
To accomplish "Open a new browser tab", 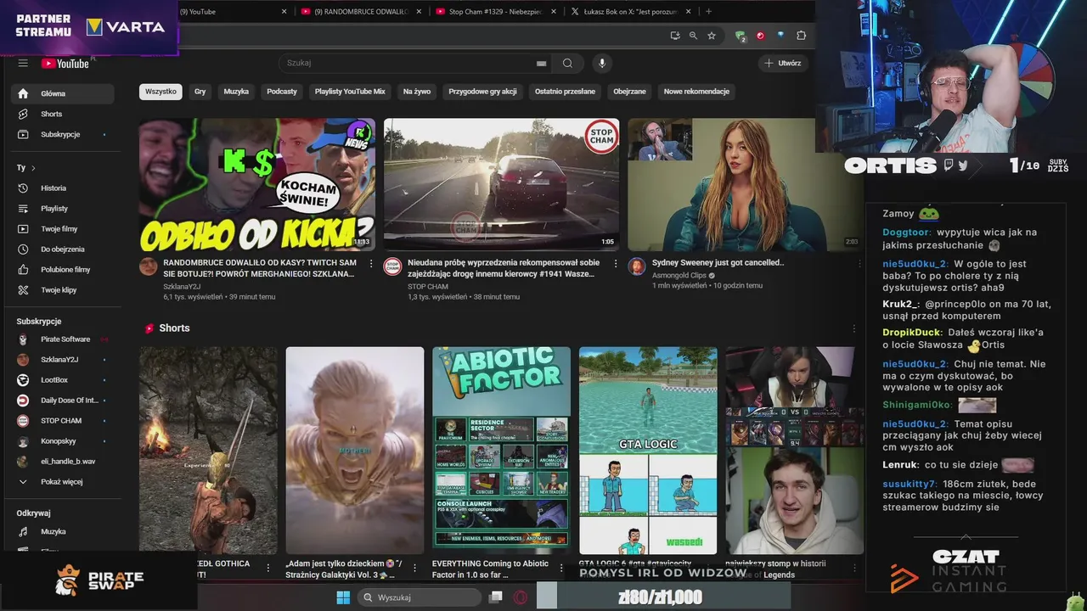I will [x=708, y=11].
